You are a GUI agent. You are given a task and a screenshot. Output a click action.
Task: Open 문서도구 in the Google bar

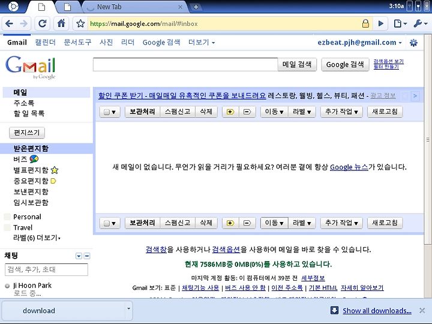point(77,43)
